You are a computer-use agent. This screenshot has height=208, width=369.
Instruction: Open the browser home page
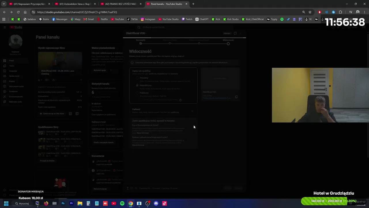click(25, 12)
